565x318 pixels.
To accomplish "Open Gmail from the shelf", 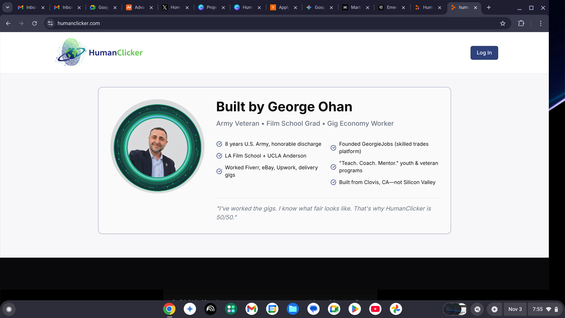I will pos(252,309).
